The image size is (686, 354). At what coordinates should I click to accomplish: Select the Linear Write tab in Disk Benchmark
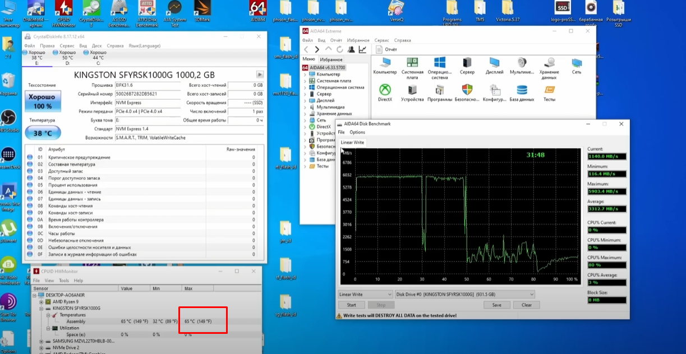click(x=352, y=142)
